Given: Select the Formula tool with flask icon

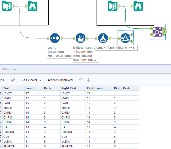Looking at the screenshot, I should pyautogui.click(x=103, y=38).
